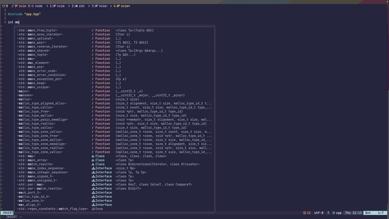Viewport: 389px width, 219px height.
Task: Click interface icon on malloc_zone_t row
Action: 93,201
